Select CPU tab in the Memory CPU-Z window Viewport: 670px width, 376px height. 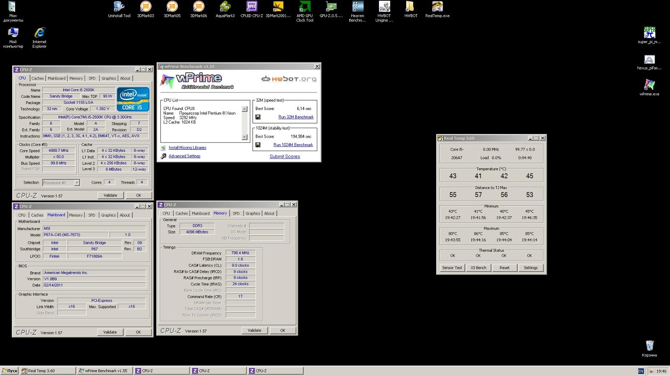coord(166,213)
